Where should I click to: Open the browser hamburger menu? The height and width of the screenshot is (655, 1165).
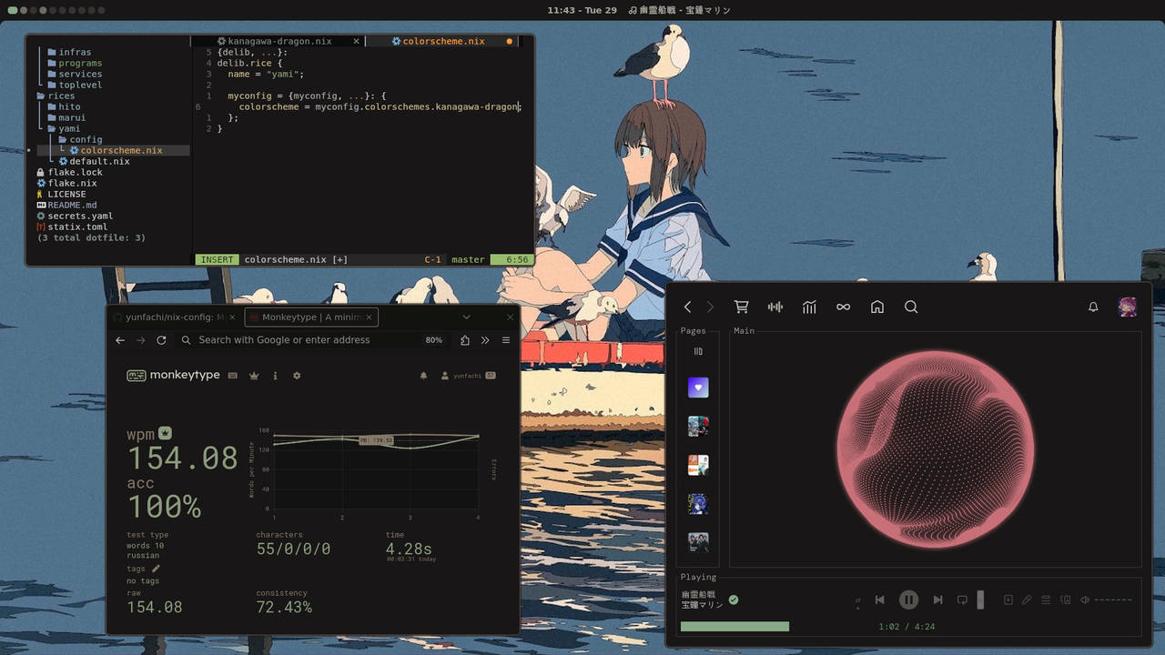point(506,339)
